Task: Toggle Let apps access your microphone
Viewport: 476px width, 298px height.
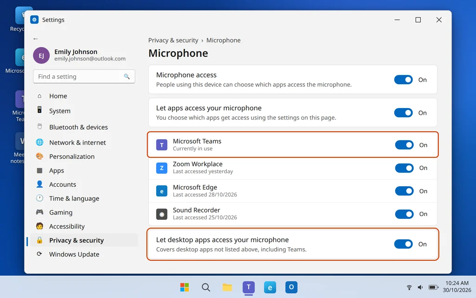Action: pos(403,113)
